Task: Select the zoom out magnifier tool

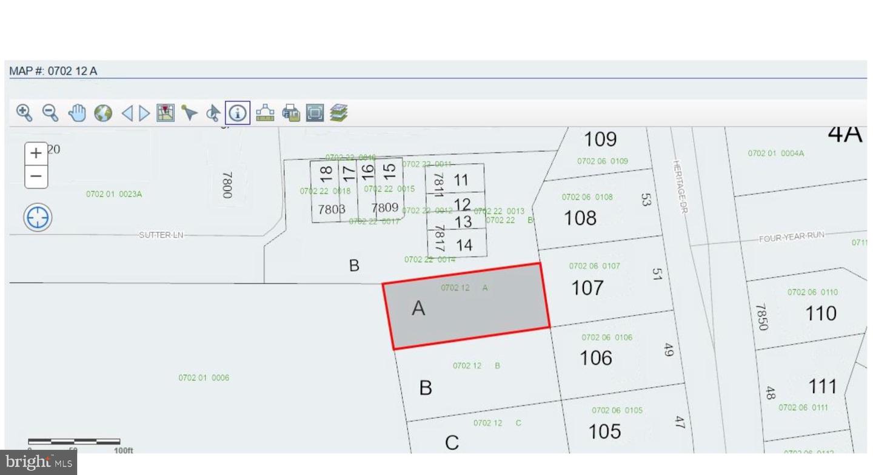Action: point(50,112)
